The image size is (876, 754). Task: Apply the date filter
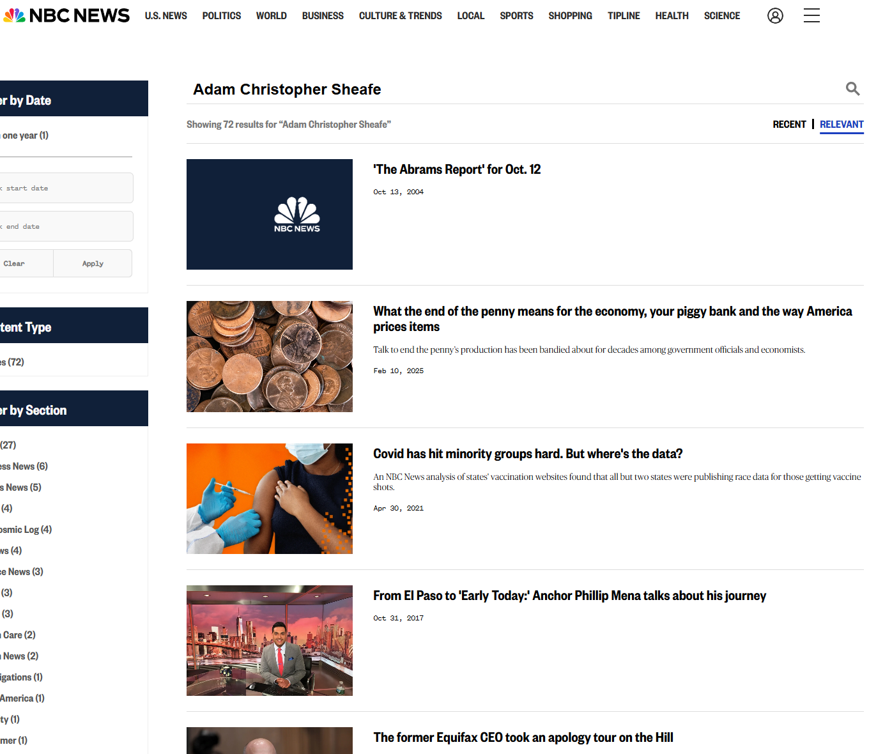click(x=93, y=263)
